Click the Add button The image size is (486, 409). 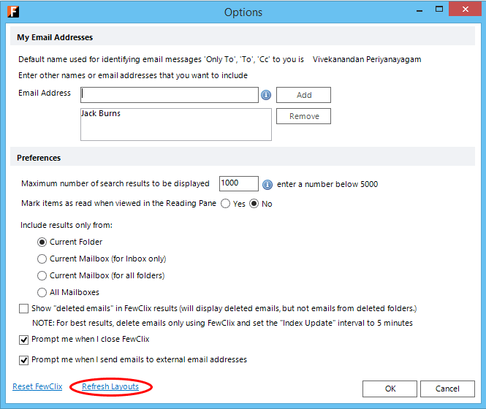[303, 95]
